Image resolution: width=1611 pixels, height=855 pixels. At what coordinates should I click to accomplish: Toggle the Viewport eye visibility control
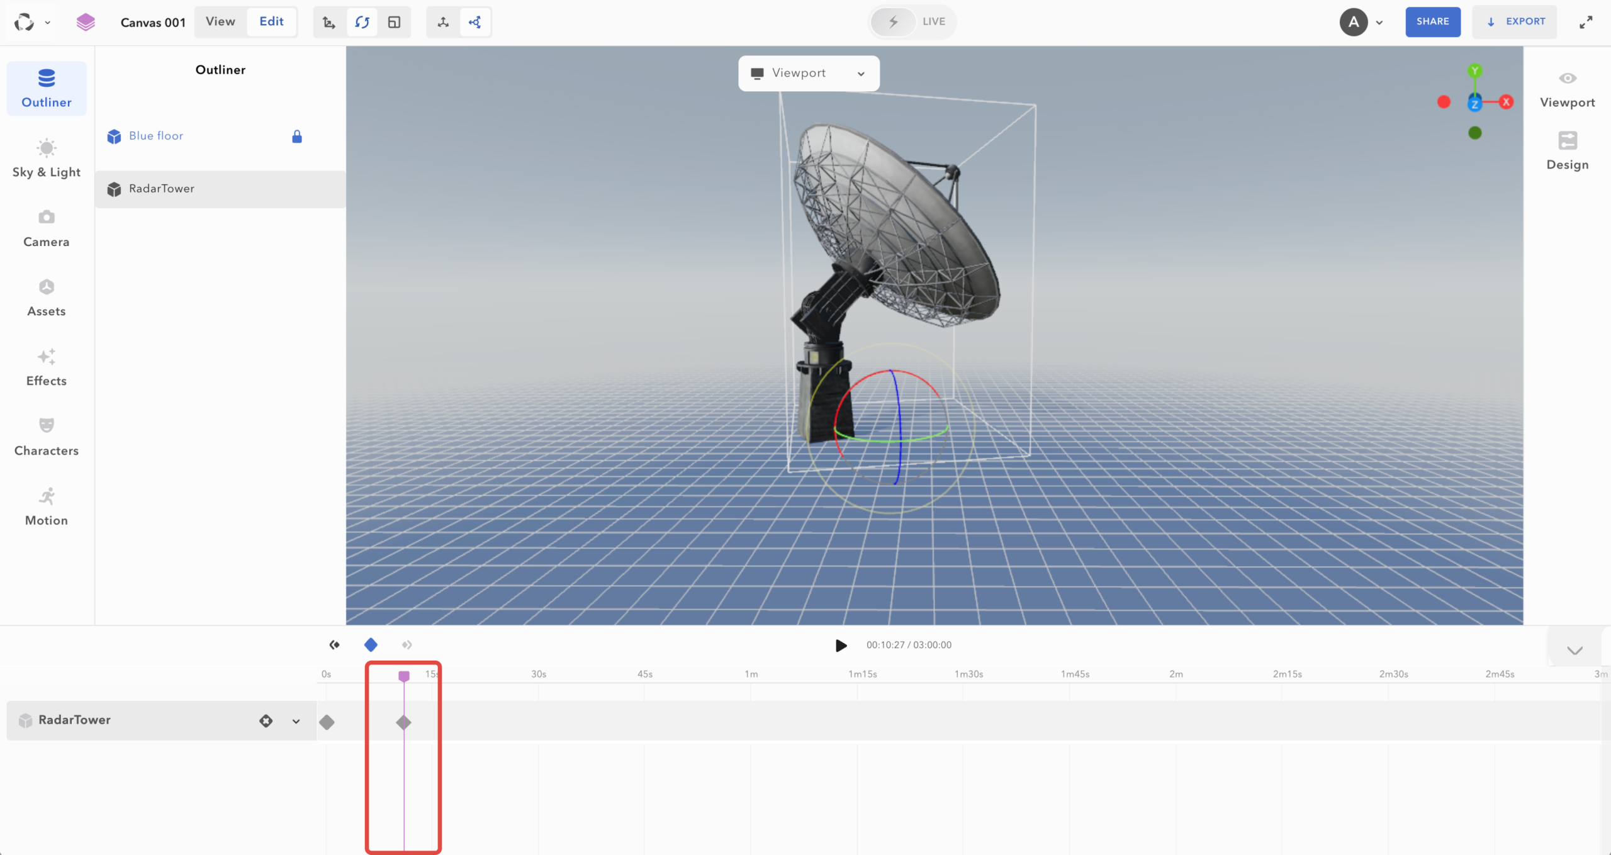pyautogui.click(x=1567, y=78)
